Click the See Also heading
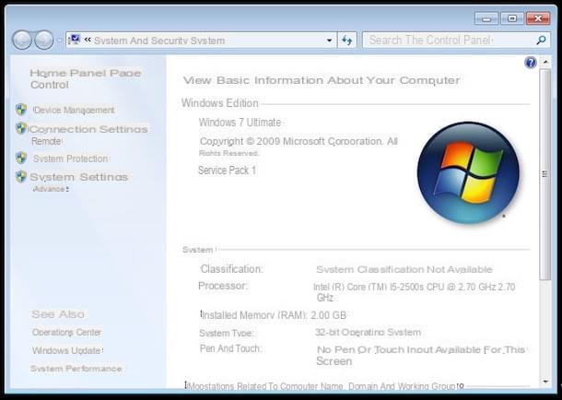 58,314
